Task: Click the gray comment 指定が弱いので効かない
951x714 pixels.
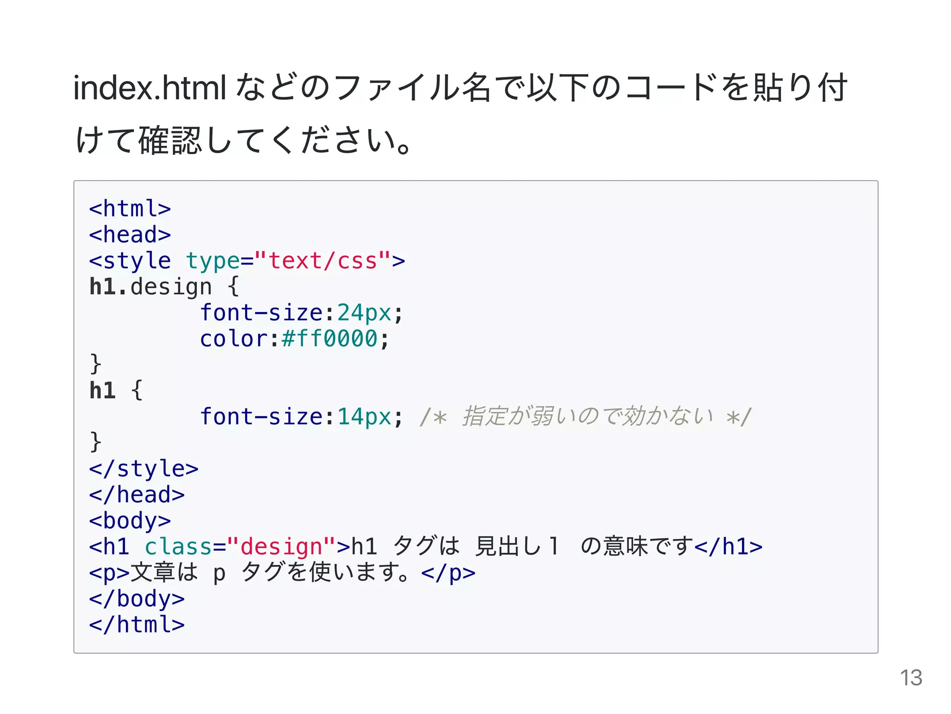Action: point(585,416)
